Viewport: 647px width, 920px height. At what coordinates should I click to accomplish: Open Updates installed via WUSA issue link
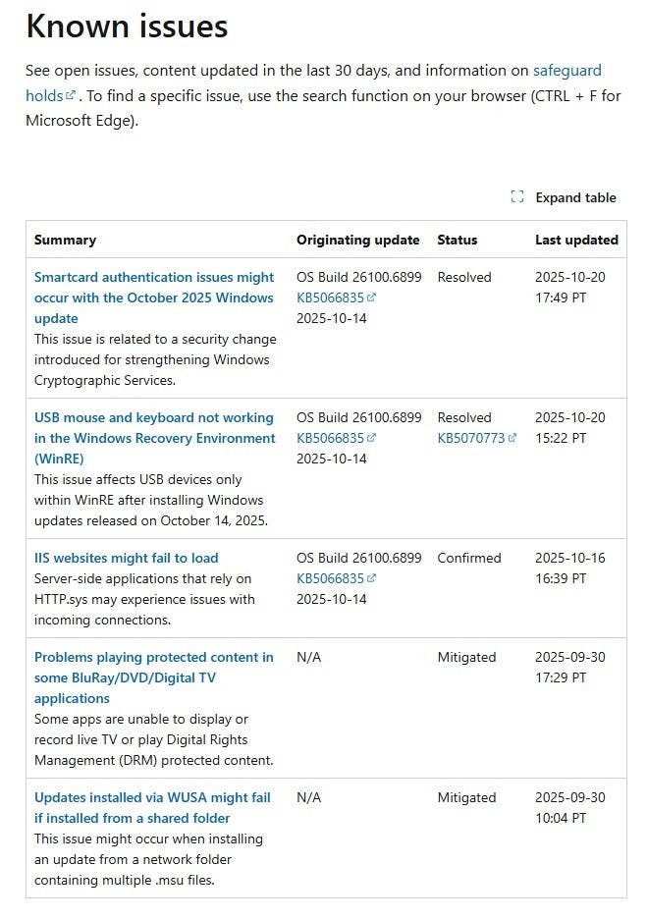[152, 807]
